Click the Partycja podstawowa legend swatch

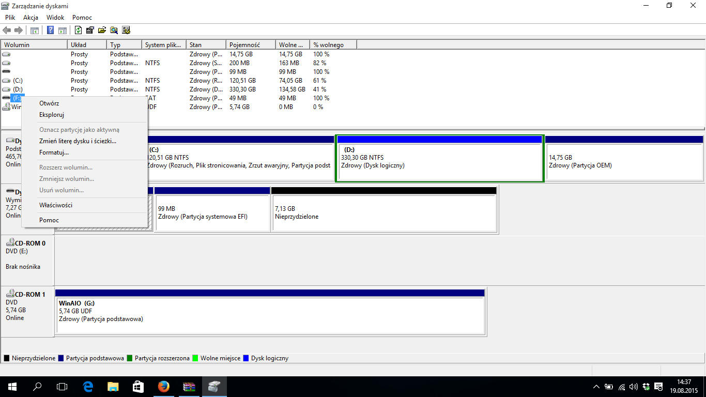tap(61, 358)
